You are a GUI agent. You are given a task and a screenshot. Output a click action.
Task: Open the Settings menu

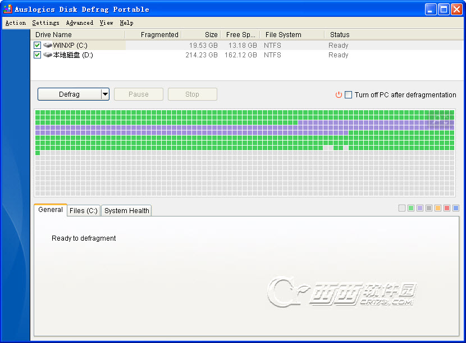click(x=45, y=22)
